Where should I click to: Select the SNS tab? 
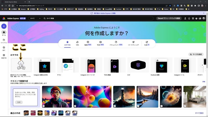(x=77, y=43)
